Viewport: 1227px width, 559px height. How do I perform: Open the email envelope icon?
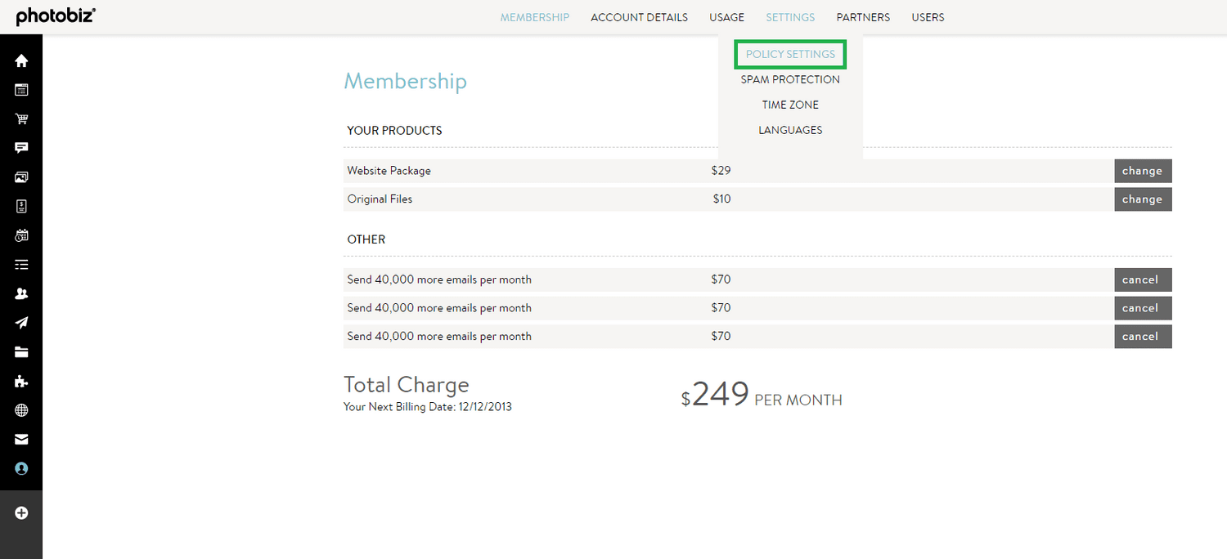click(x=21, y=439)
